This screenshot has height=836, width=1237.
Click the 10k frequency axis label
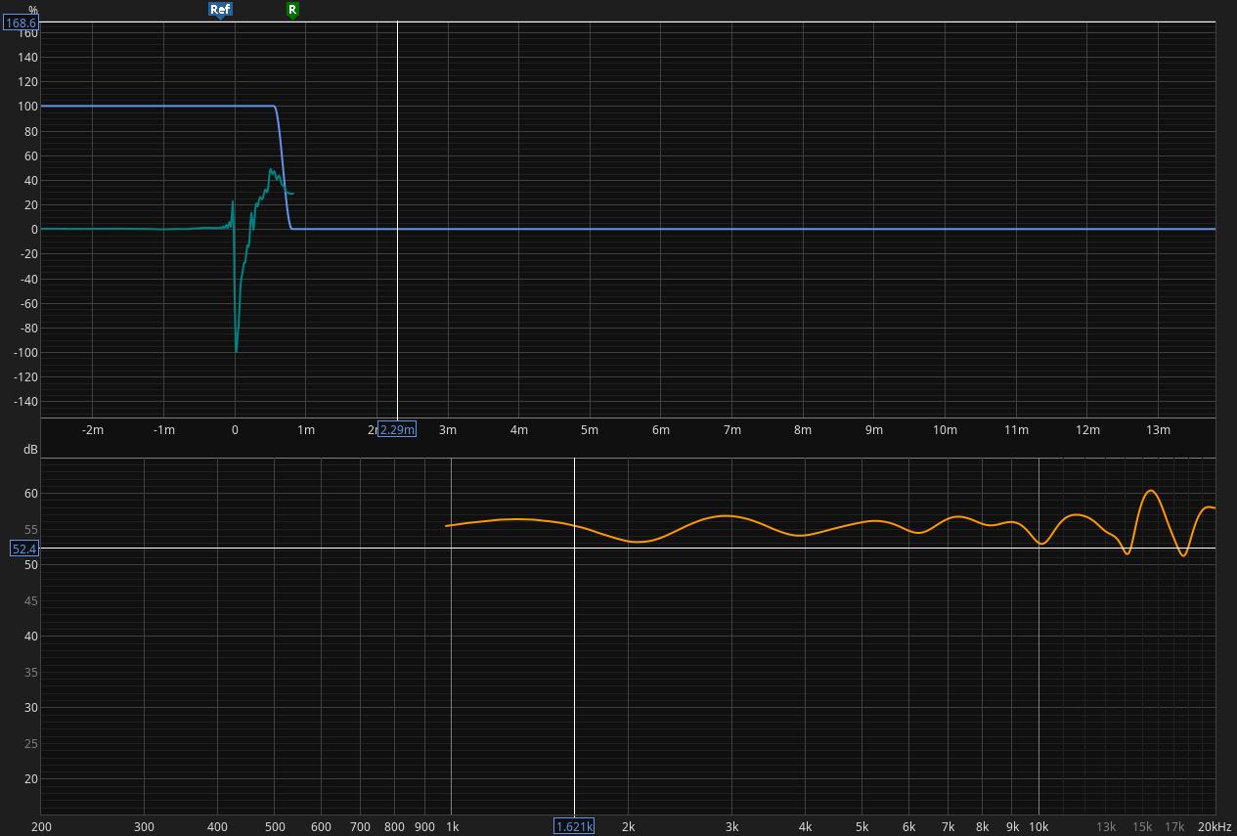(x=1038, y=827)
